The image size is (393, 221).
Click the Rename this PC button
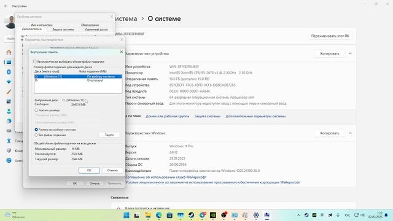coord(330,36)
